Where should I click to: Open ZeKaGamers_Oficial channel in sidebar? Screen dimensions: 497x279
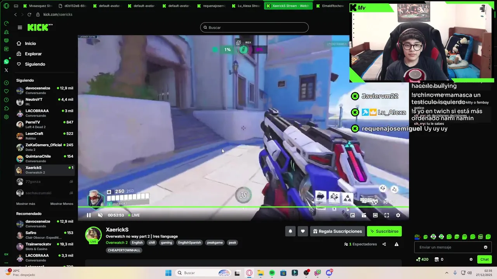pos(45,147)
